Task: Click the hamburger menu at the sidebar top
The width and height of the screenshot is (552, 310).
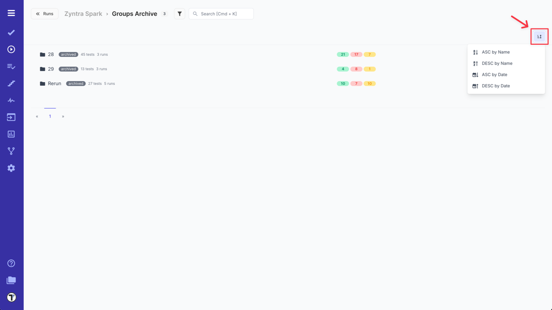Action: pos(11,12)
